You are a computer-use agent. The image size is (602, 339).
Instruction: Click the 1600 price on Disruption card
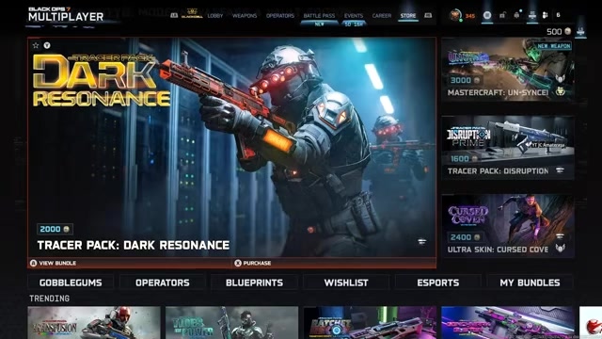(x=464, y=159)
